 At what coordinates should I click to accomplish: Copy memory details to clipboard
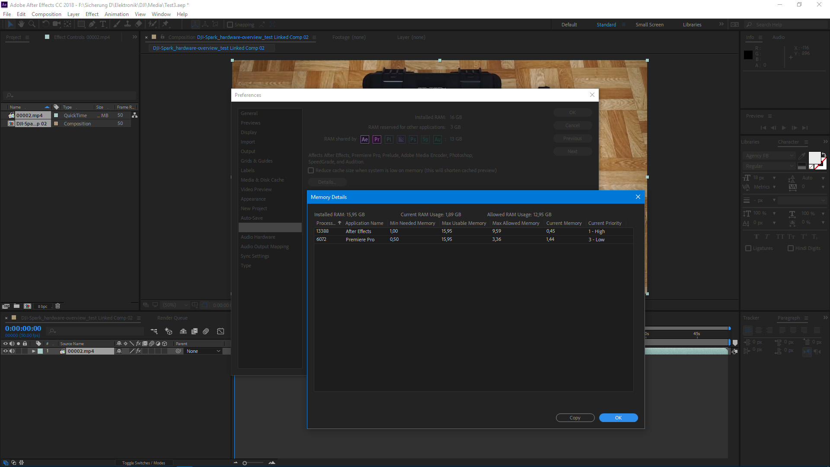575,417
